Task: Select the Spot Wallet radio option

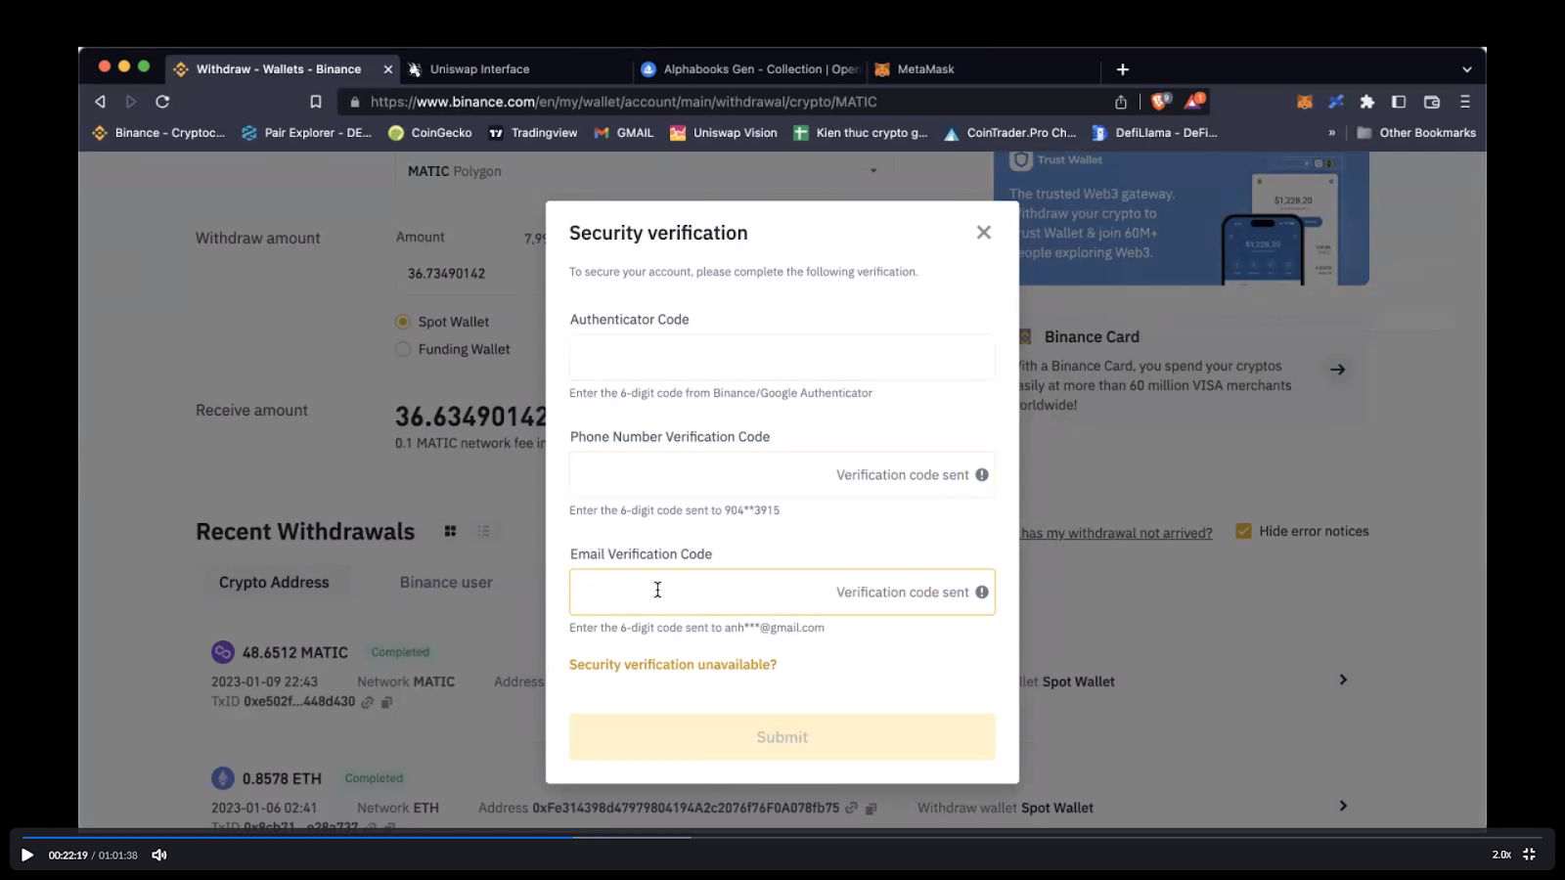Action: [403, 322]
